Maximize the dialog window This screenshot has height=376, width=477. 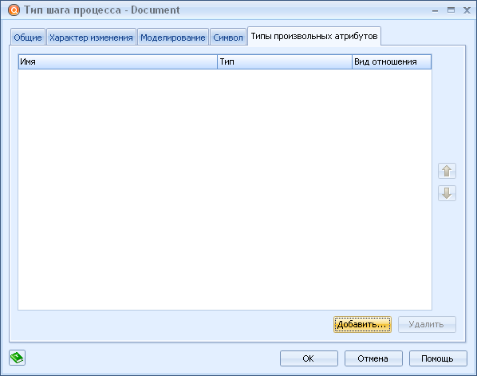pyautogui.click(x=451, y=10)
